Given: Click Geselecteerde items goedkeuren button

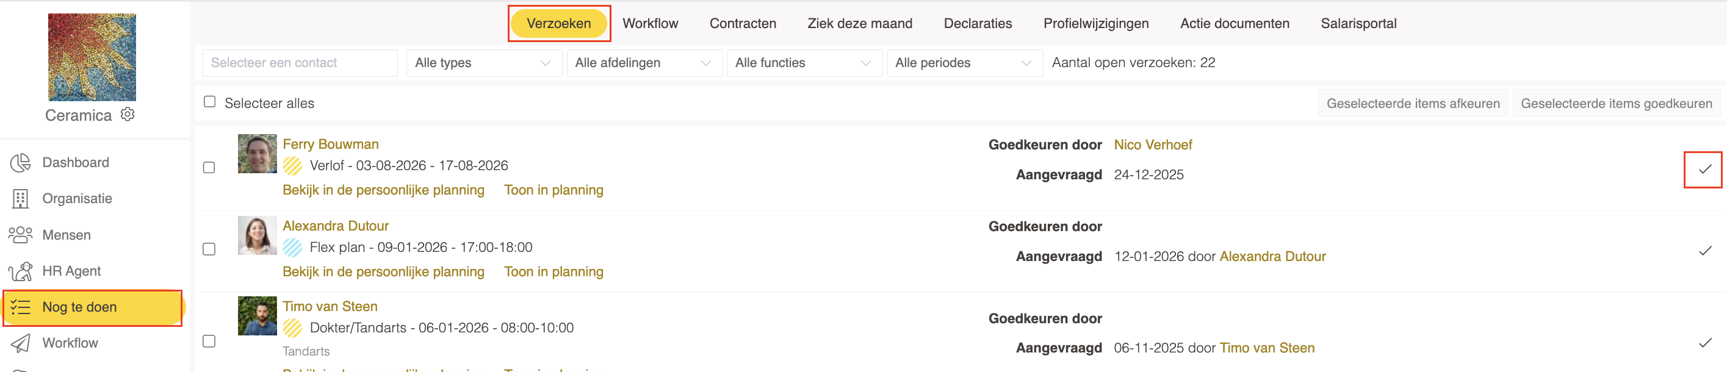Looking at the screenshot, I should pos(1616,104).
